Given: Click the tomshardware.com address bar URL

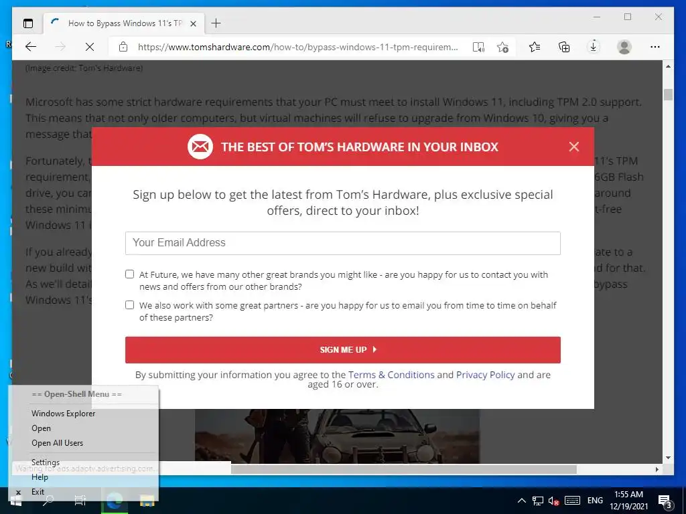Looking at the screenshot, I should coord(297,47).
